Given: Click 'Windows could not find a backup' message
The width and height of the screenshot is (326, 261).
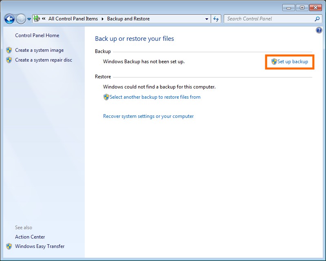Looking at the screenshot, I should pos(159,87).
